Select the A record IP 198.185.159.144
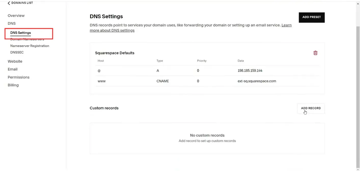 (x=250, y=71)
